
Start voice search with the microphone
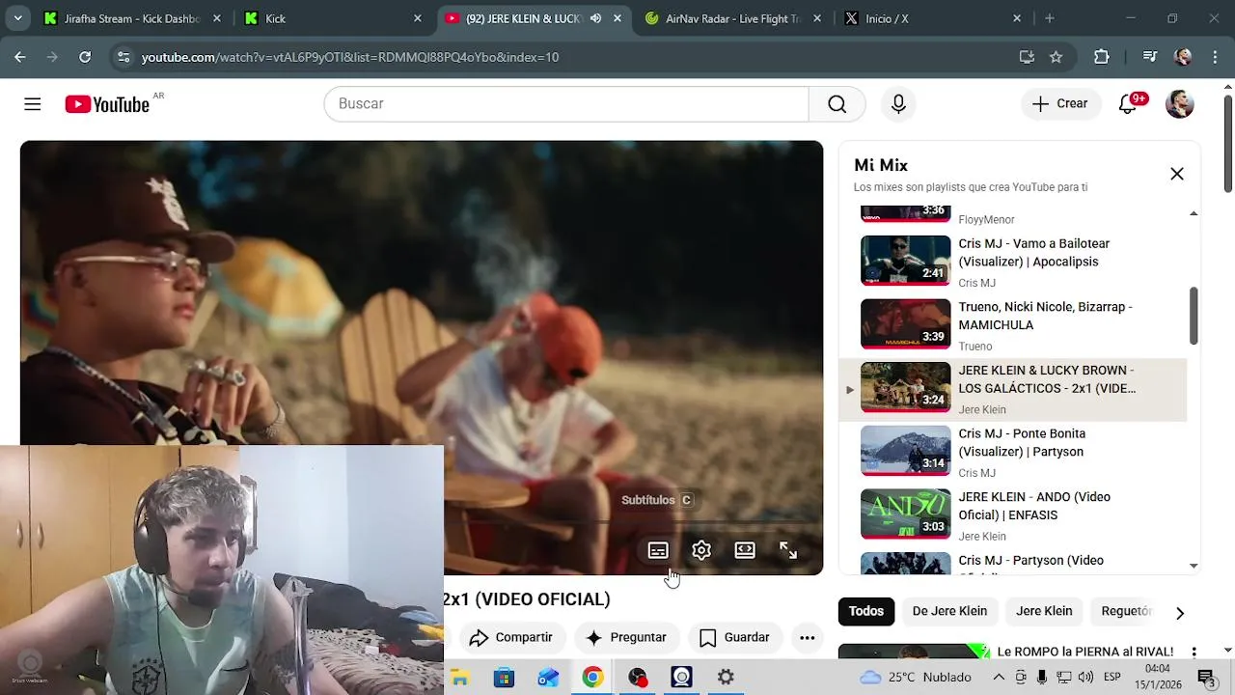point(898,104)
